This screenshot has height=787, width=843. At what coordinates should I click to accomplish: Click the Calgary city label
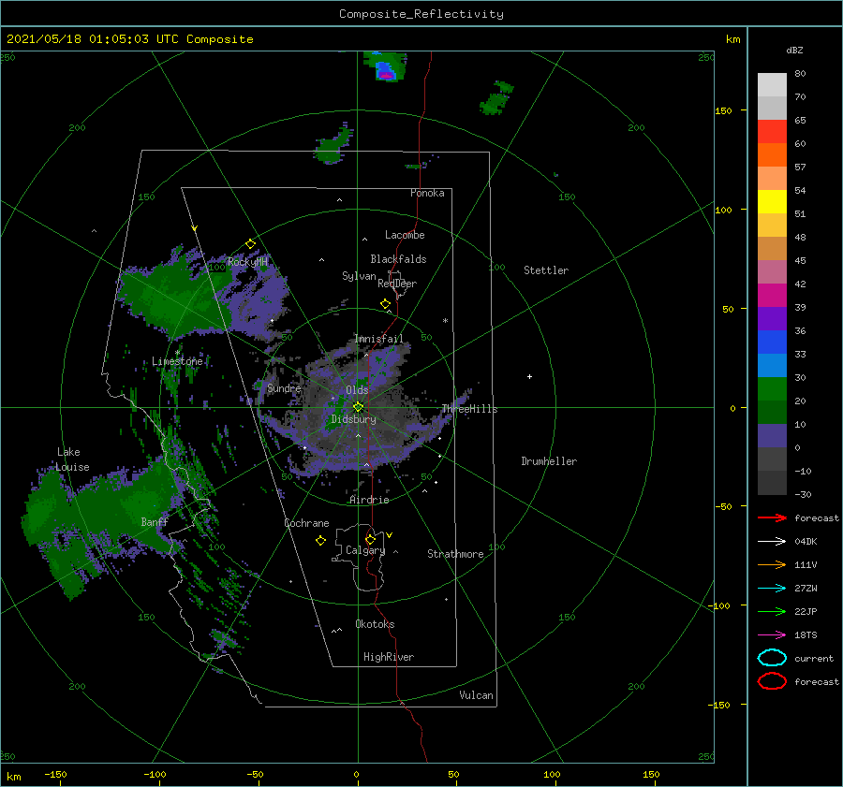click(365, 550)
